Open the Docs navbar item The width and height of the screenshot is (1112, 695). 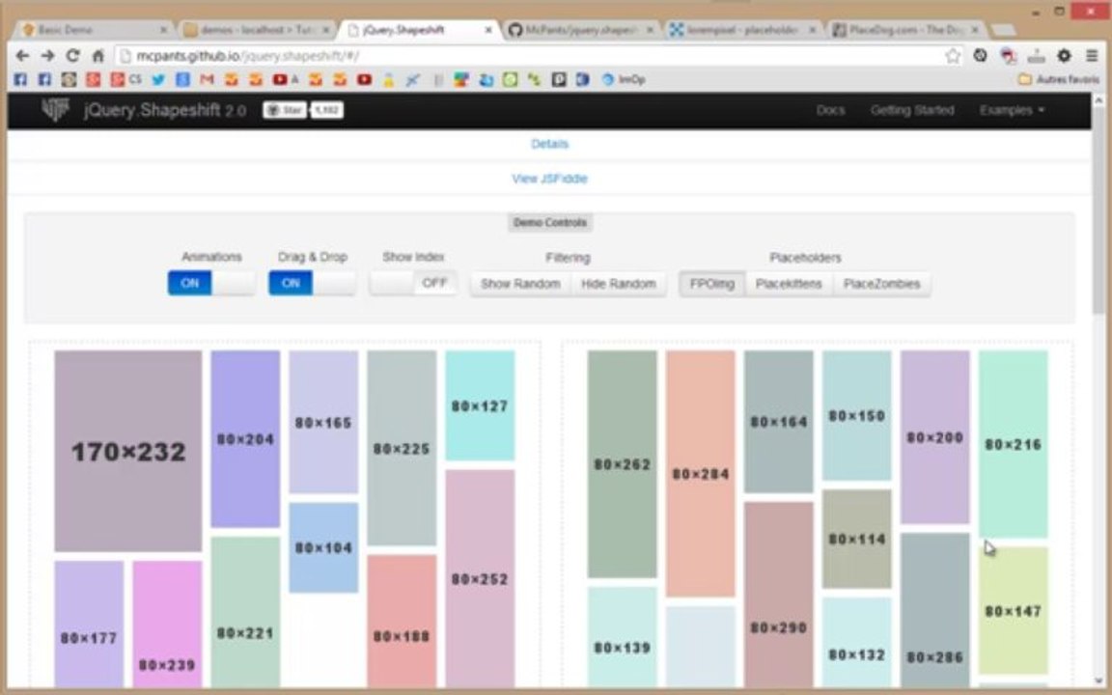[830, 110]
